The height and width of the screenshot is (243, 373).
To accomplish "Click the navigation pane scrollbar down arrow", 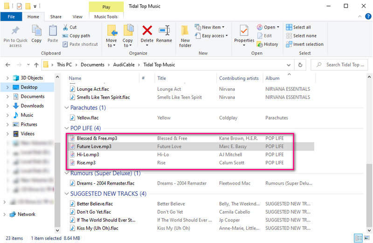I will 57,230.
